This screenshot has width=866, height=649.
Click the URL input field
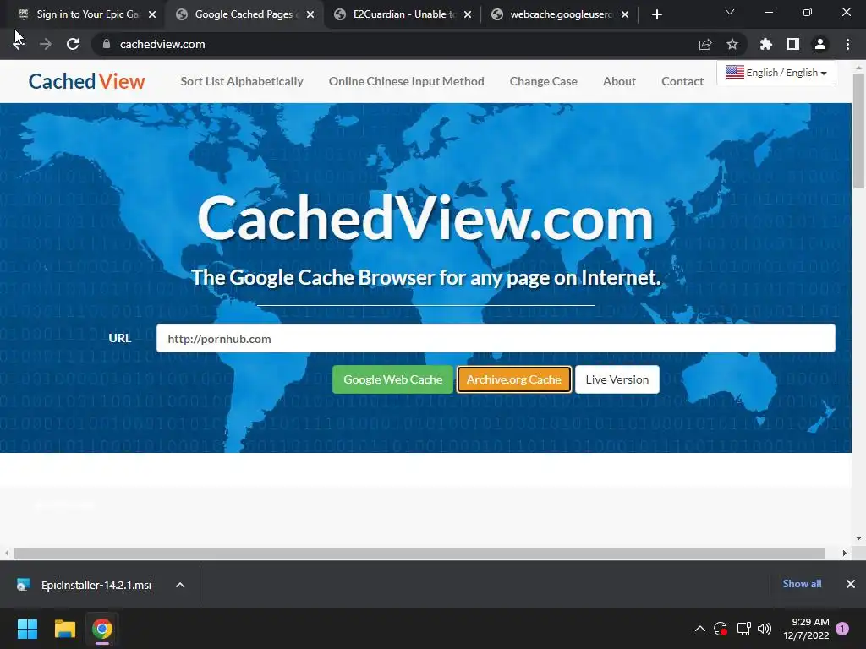point(496,338)
